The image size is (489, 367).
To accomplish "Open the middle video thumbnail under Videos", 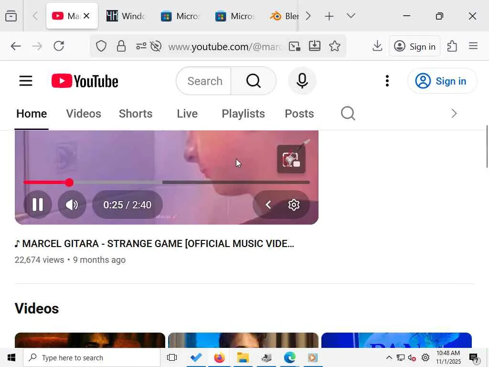I will (x=243, y=340).
